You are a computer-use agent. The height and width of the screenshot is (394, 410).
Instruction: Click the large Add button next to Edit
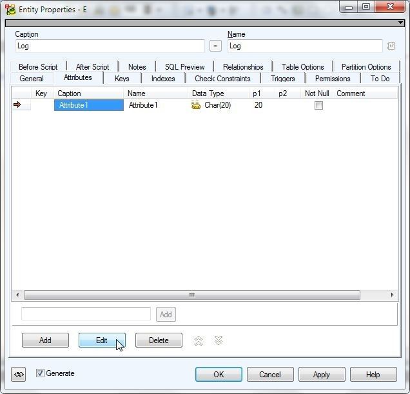(45, 340)
